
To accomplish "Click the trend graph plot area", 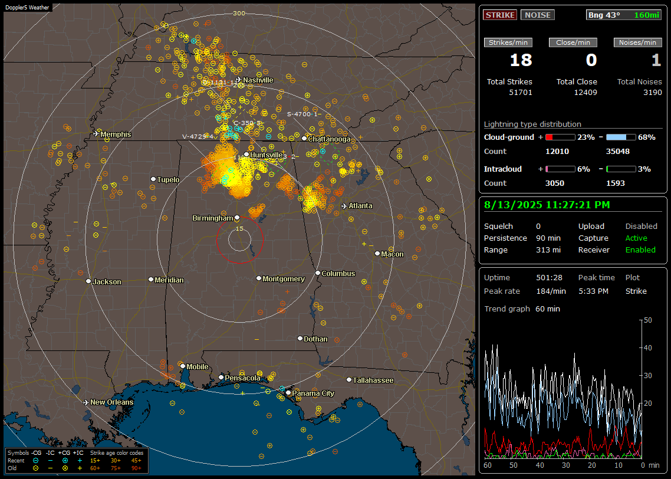I will coord(563,389).
